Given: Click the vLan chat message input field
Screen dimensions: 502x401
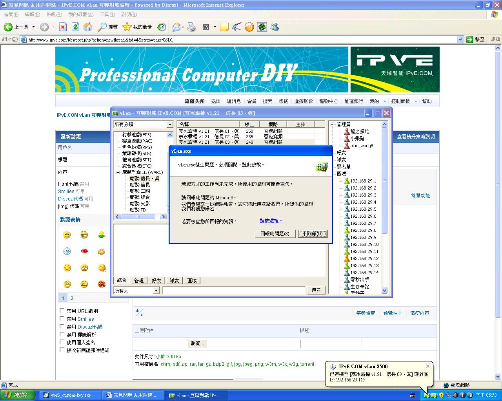Looking at the screenshot, I should (x=234, y=290).
